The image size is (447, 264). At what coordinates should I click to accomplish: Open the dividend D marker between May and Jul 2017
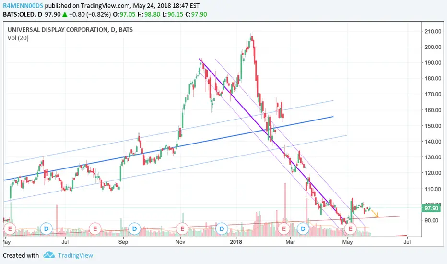pyautogui.click(x=46, y=229)
